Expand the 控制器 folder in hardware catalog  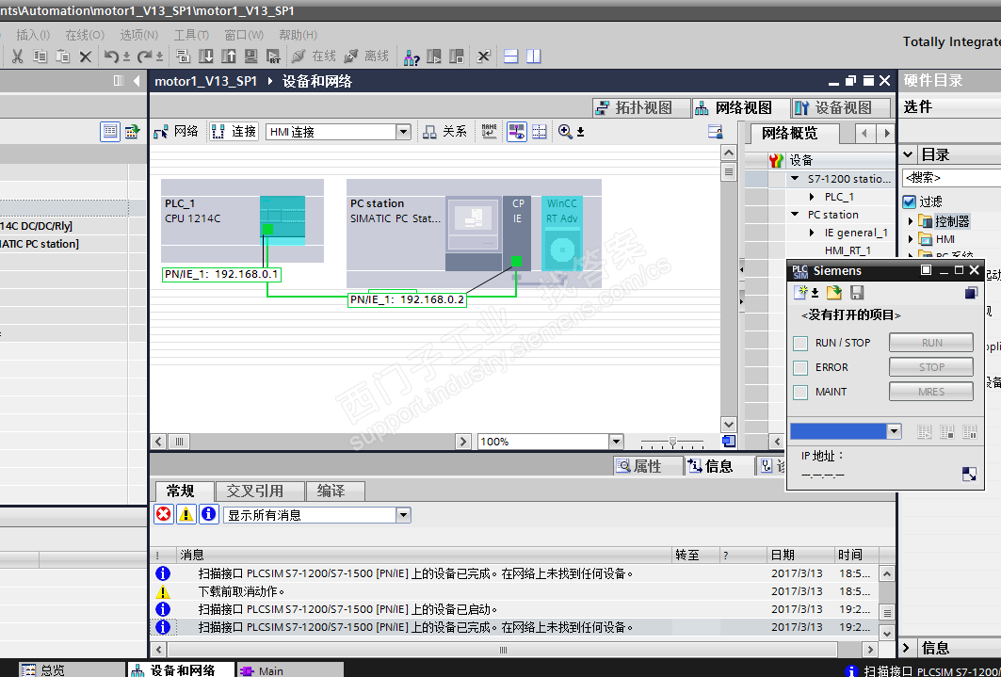click(x=911, y=220)
